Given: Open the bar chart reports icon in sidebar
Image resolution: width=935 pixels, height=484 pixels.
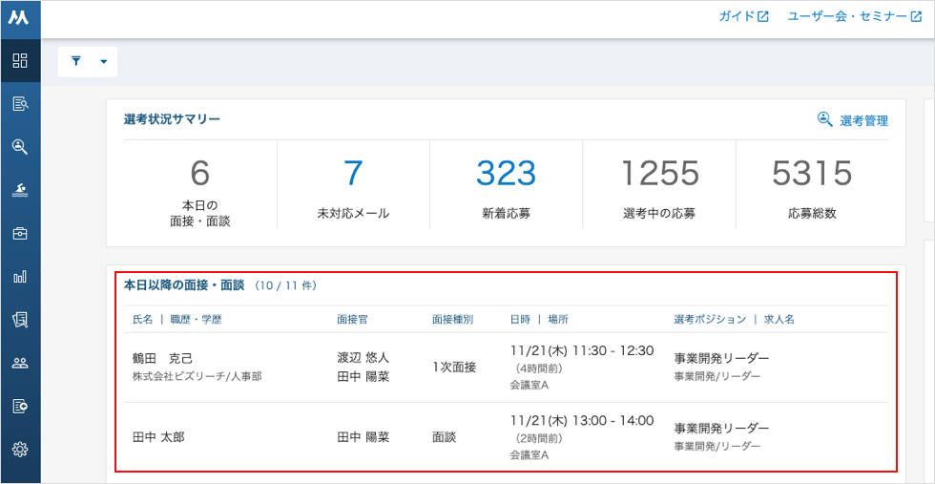Looking at the screenshot, I should (20, 277).
